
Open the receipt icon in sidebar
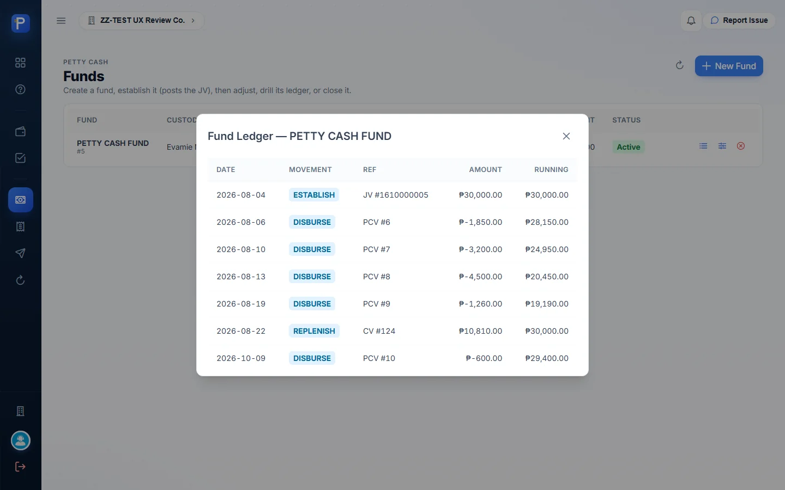click(20, 226)
